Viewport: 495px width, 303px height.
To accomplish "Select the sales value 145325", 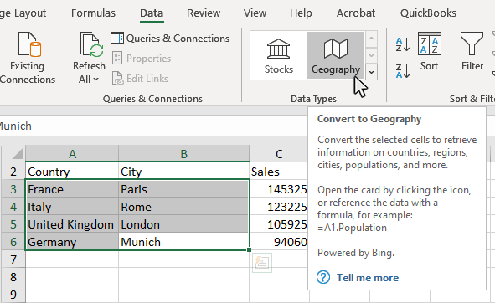I will (x=279, y=189).
